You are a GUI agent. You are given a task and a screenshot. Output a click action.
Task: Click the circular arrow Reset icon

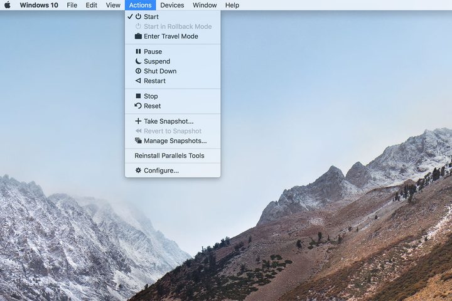click(x=138, y=106)
